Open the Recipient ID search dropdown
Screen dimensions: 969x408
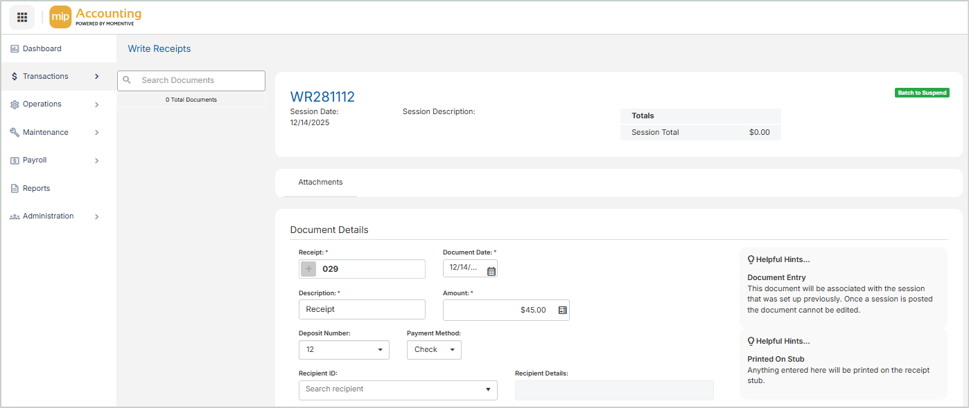tap(398, 389)
